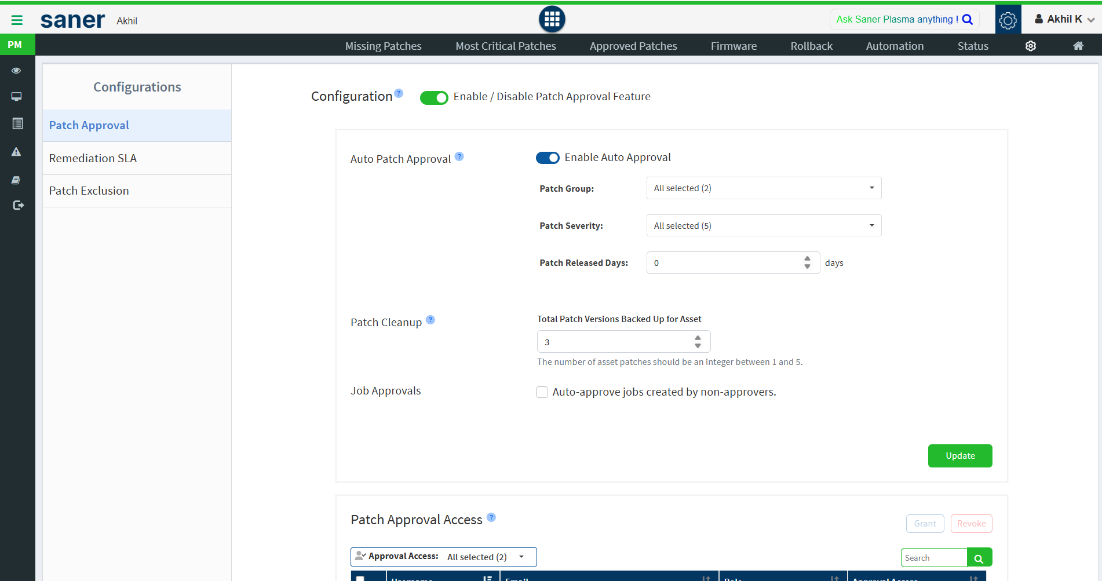
Task: Click the Revoke button
Action: click(971, 524)
